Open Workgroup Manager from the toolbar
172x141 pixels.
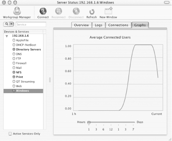pyautogui.click(x=17, y=11)
